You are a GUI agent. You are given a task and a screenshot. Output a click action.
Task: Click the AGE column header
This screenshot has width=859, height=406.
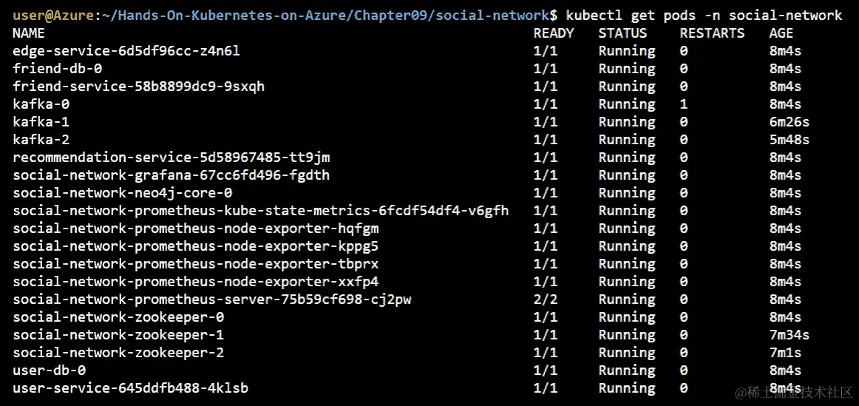tap(781, 33)
